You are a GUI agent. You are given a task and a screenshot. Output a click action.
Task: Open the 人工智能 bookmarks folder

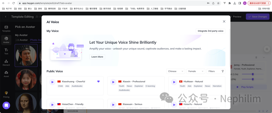pyautogui.click(x=152, y=9)
